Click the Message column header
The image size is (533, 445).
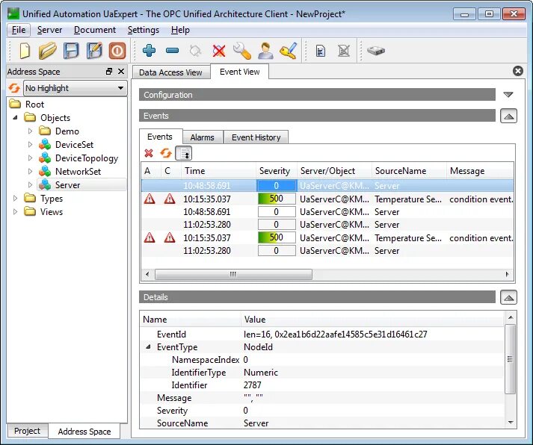click(x=480, y=171)
